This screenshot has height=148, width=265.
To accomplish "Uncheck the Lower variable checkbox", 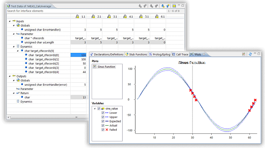I will point(103,113).
